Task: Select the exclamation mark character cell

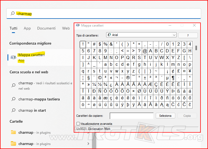Action: click(x=83, y=44)
